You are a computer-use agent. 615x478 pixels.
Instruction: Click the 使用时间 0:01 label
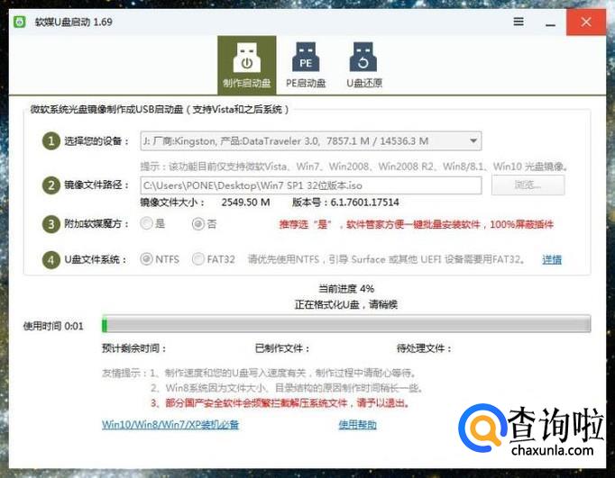53,326
